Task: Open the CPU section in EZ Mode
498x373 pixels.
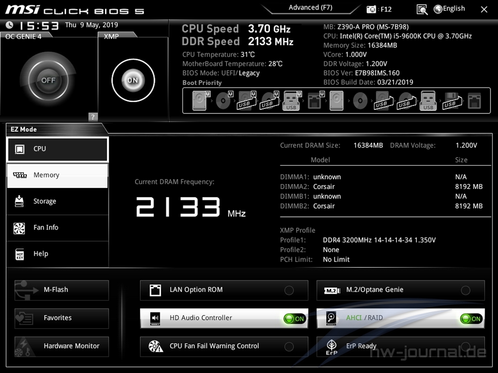Action: 58,149
